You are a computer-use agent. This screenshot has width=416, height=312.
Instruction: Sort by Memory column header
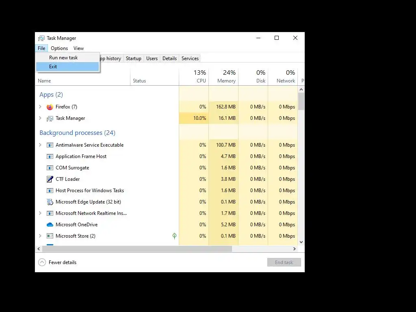(x=223, y=77)
